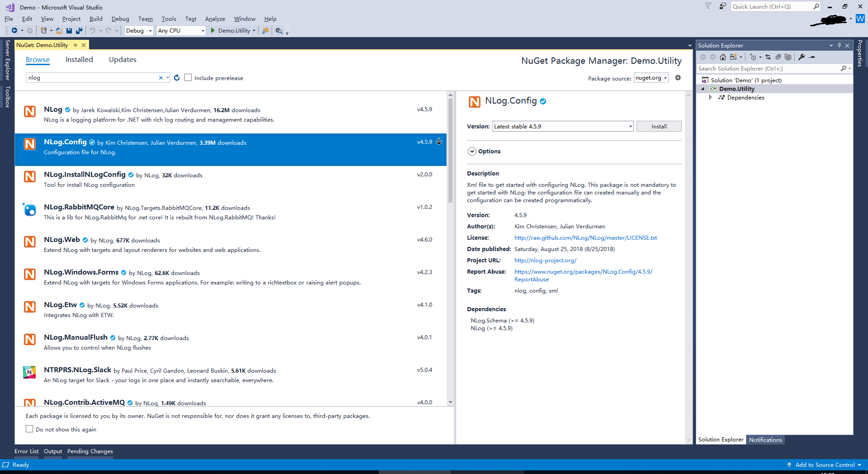The image size is (868, 474).
Task: Click browser search globe toolbar icon
Action: [279, 31]
